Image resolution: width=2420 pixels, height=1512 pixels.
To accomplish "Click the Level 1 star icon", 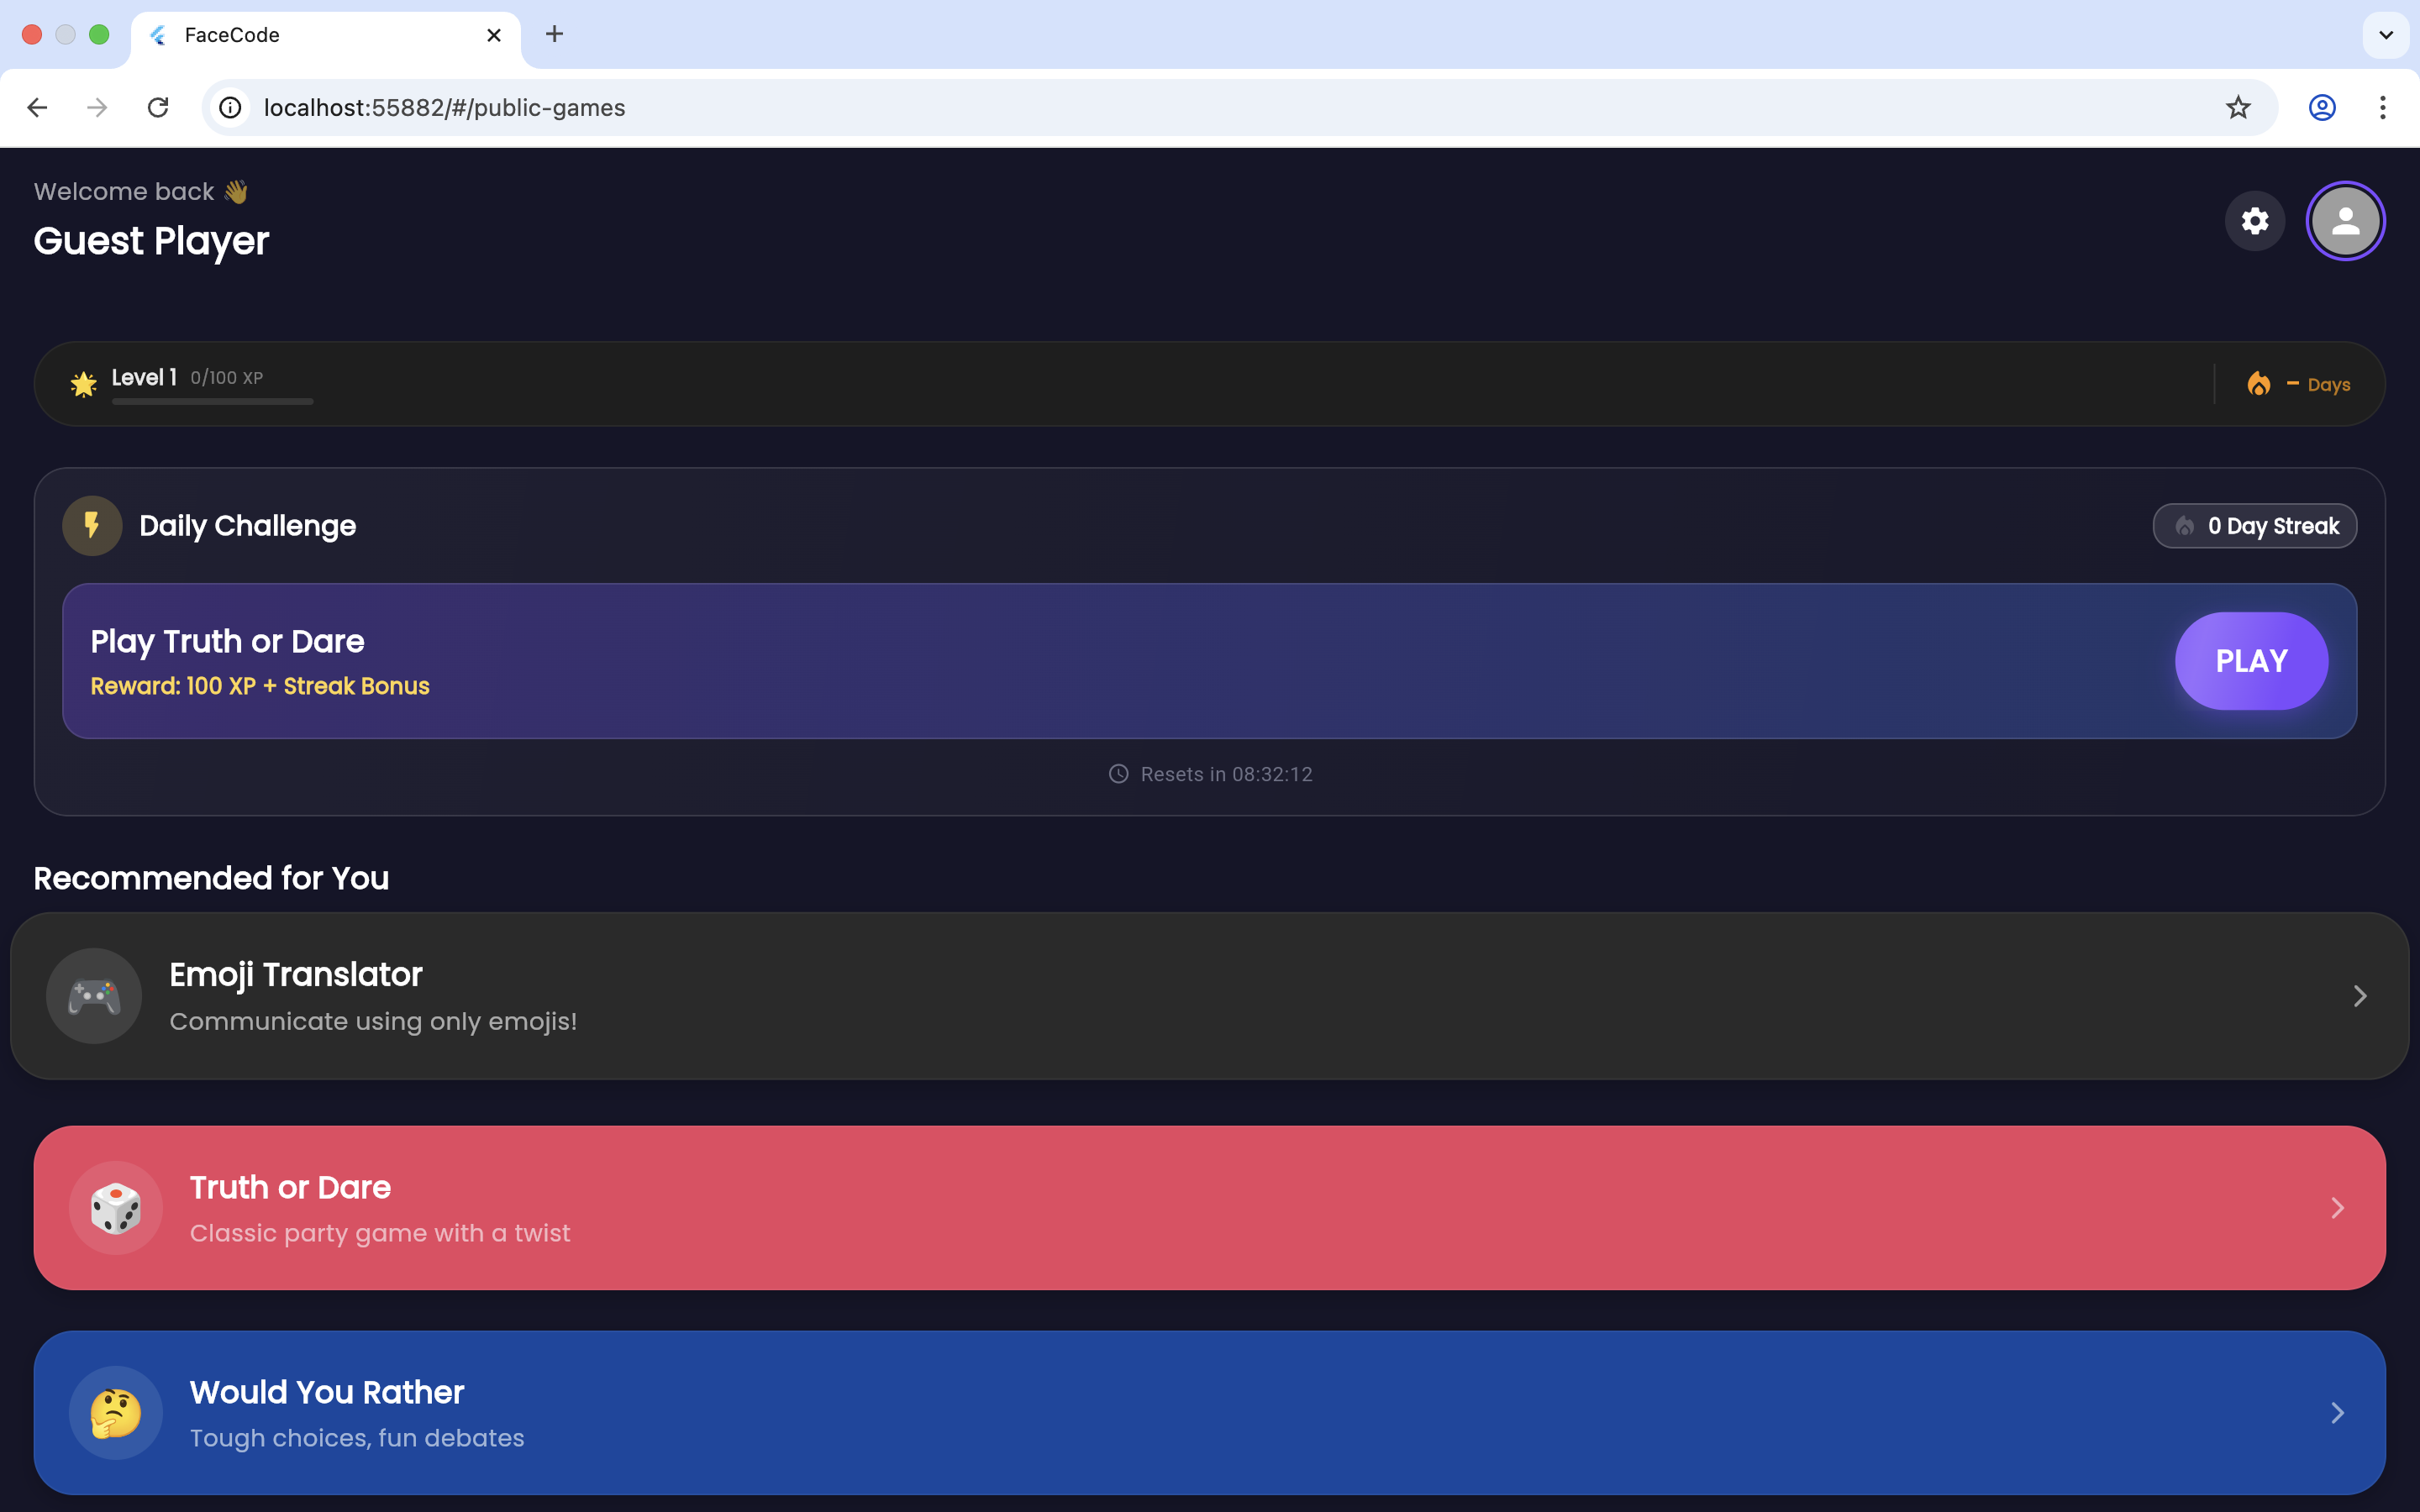I will [84, 384].
